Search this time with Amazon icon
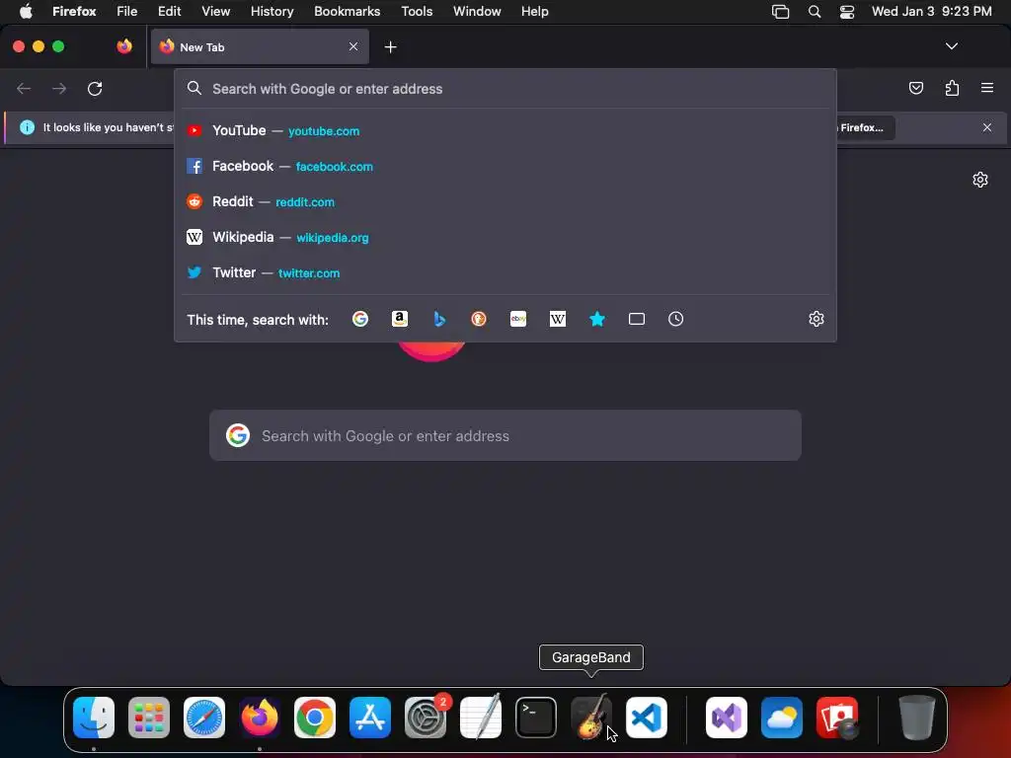The height and width of the screenshot is (758, 1011). 400,319
